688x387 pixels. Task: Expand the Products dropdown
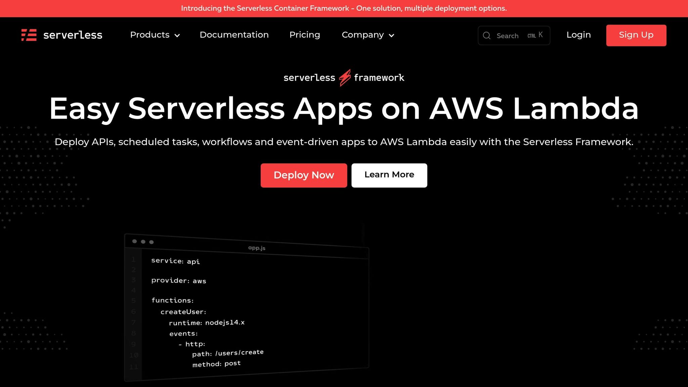tap(150, 35)
